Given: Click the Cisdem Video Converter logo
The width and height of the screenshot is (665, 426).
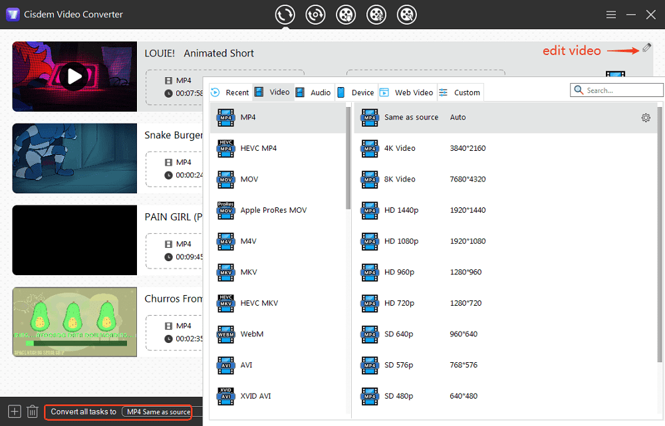Looking at the screenshot, I should click(x=13, y=15).
